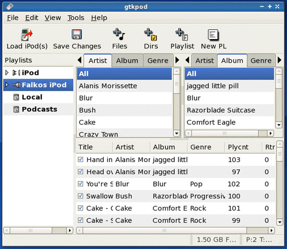Click the artist list scroll down arrow
This screenshot has height=249, width=287.
click(x=176, y=133)
